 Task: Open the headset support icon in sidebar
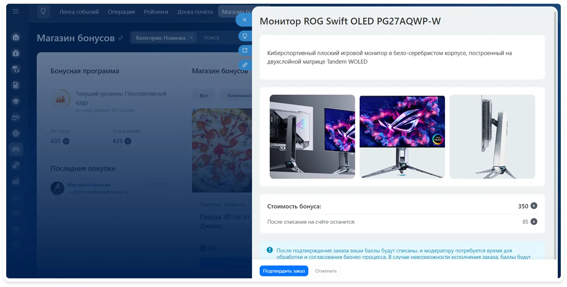point(16,69)
